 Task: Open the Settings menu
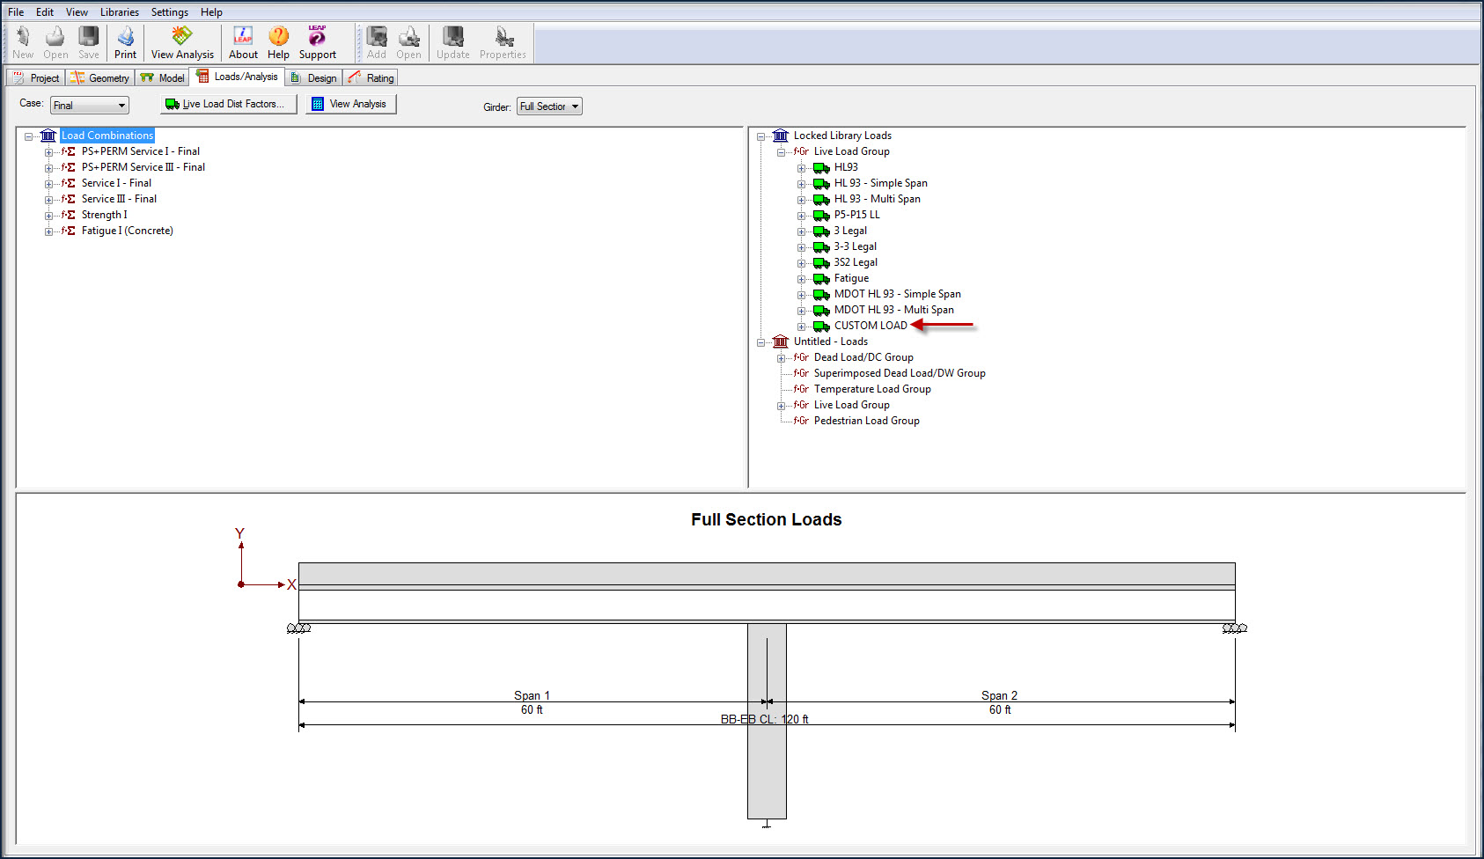(170, 12)
